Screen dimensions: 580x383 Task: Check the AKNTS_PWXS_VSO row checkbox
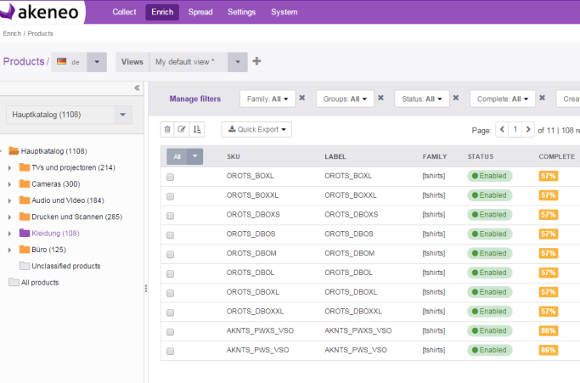[x=170, y=331]
